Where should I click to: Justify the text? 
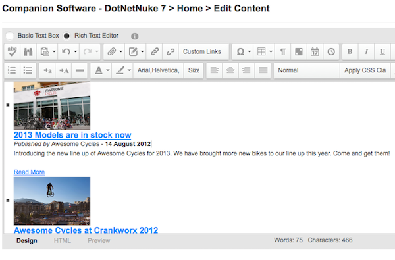click(x=263, y=70)
